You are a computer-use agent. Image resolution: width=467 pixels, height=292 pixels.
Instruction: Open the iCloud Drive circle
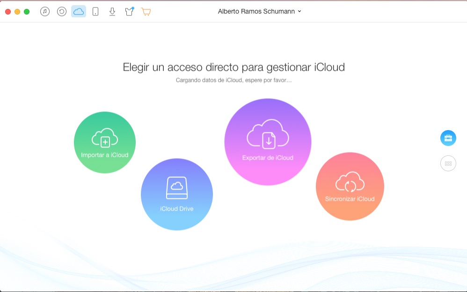pyautogui.click(x=177, y=194)
